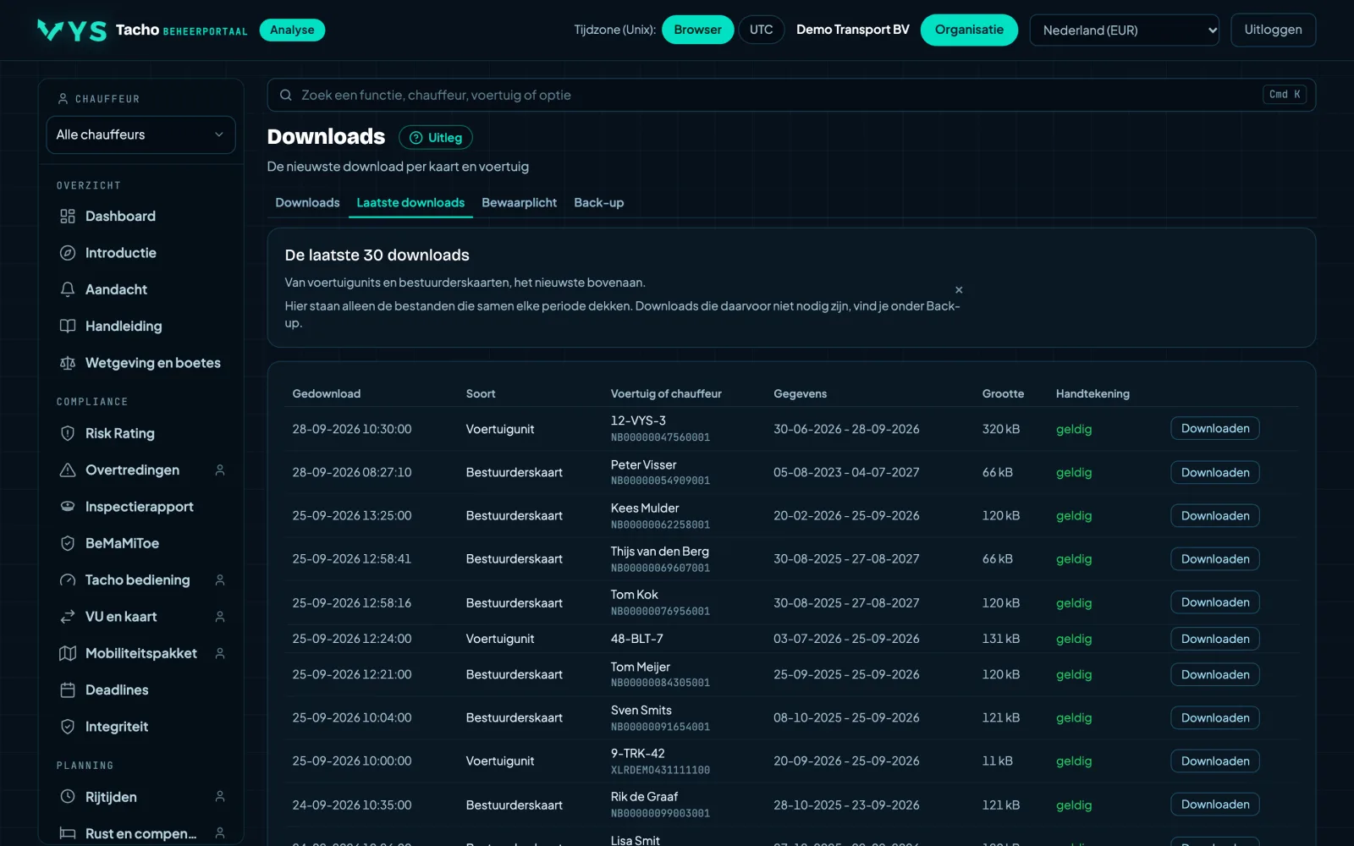Open the Handleiding book icon
Viewport: 1354px width, 846px height.
68,327
